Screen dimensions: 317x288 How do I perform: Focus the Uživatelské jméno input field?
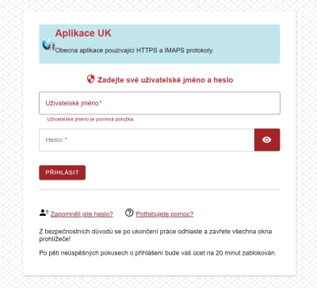tap(159, 103)
